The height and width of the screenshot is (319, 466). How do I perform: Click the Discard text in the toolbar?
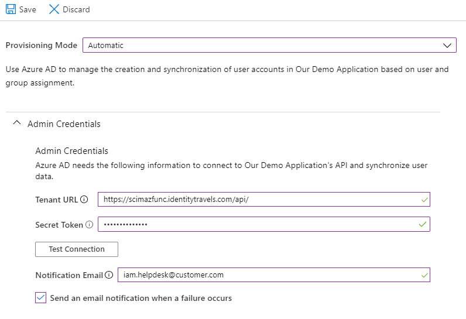click(76, 10)
